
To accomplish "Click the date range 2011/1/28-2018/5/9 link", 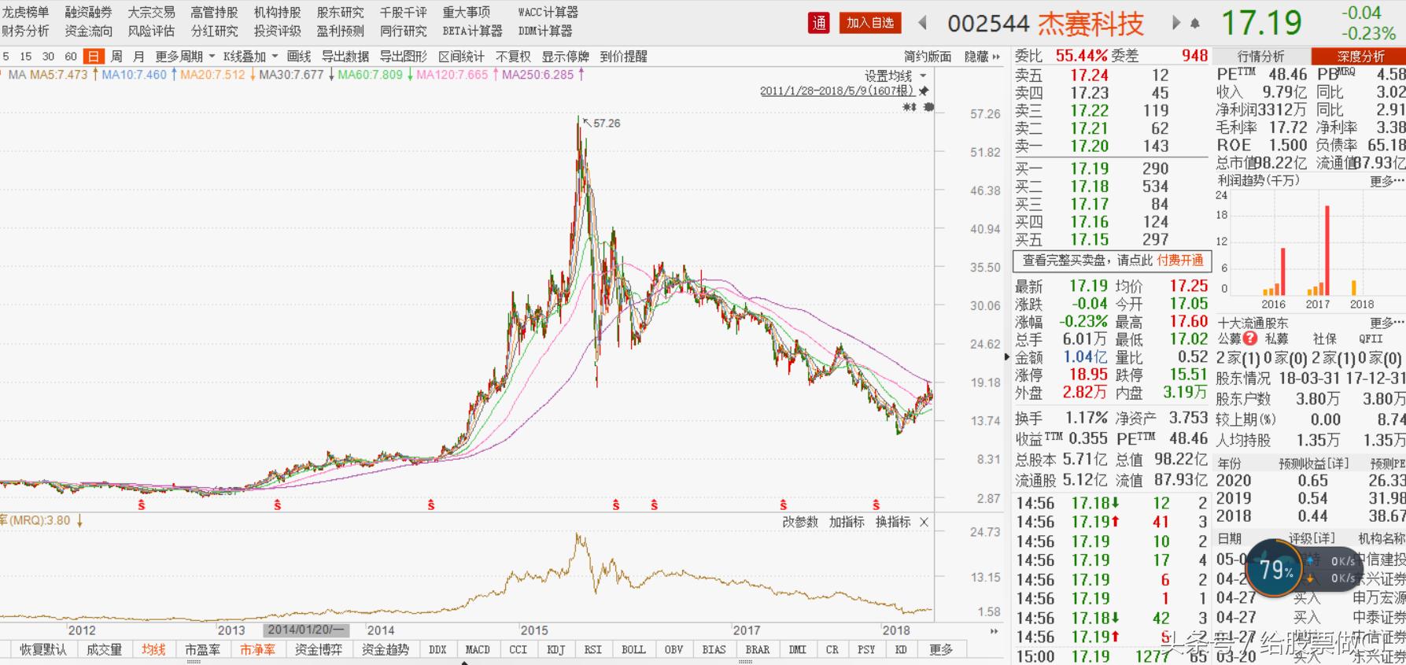I will 837,91.
